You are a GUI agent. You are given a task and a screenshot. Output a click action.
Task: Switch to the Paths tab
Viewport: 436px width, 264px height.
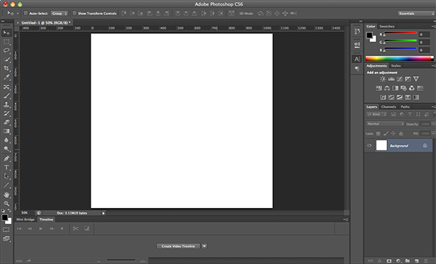click(405, 106)
